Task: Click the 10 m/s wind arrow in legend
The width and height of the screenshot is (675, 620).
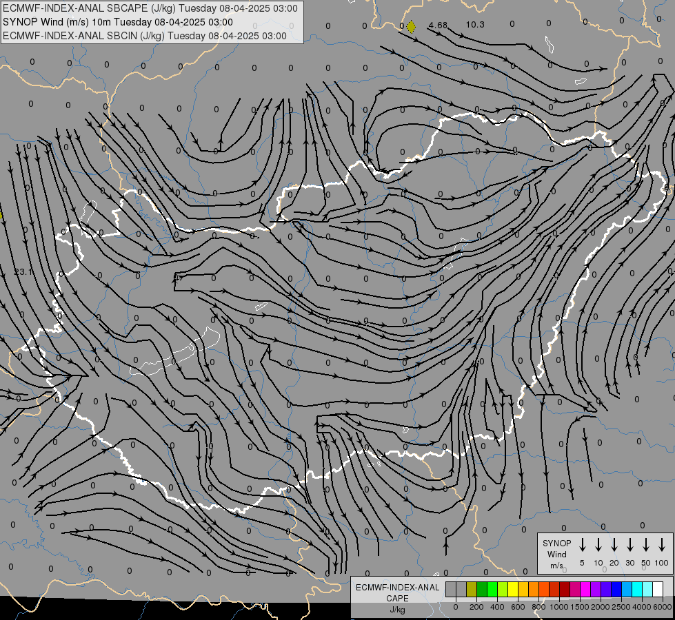Action: click(598, 545)
